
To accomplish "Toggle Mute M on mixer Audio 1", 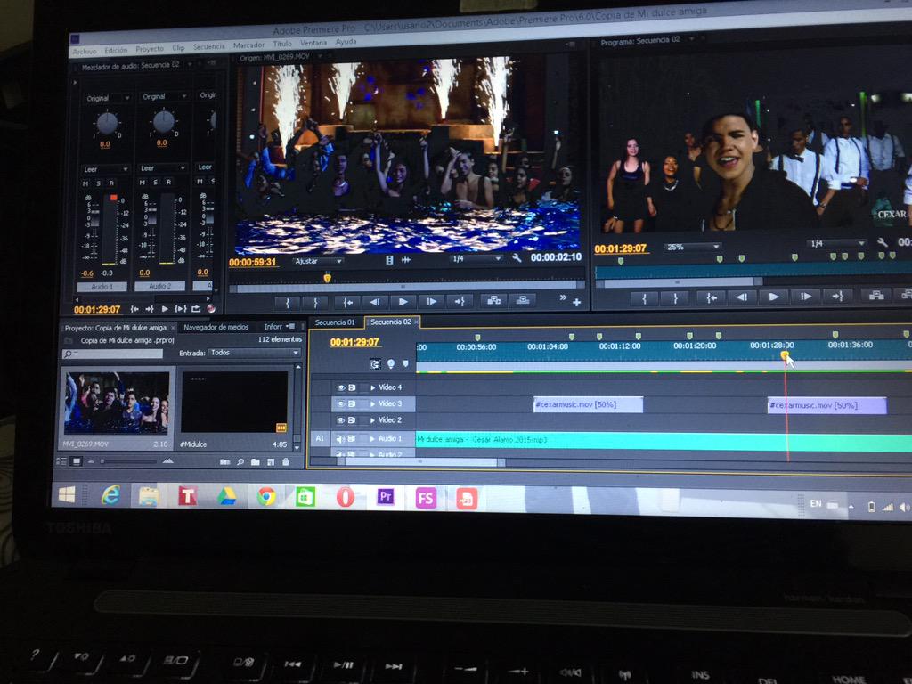I will [86, 183].
